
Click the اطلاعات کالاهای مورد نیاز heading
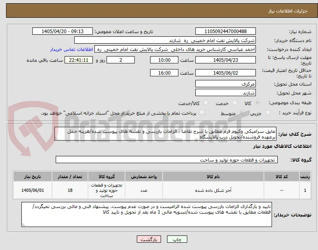[282, 146]
